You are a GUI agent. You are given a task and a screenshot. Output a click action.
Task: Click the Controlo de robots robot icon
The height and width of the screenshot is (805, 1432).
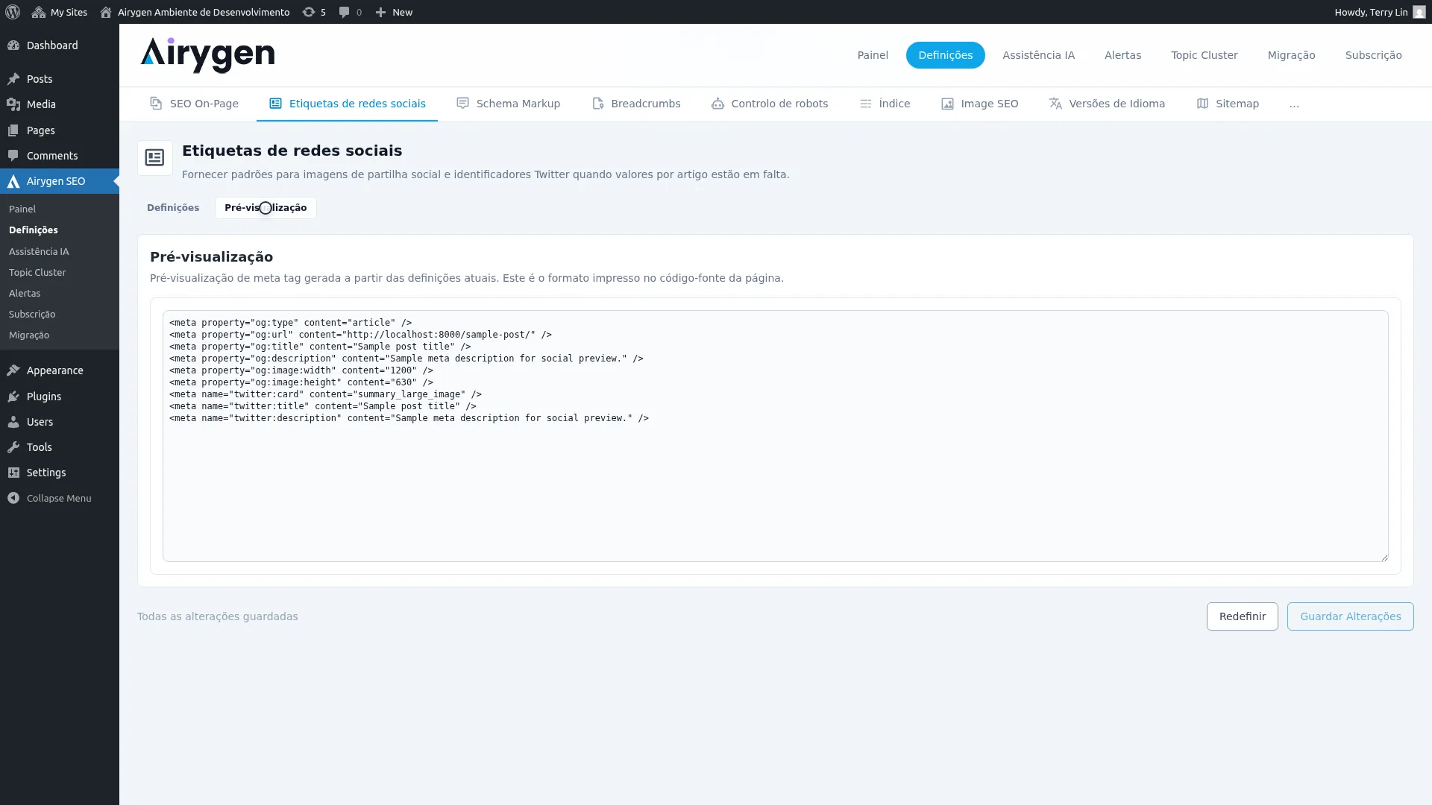click(x=717, y=104)
